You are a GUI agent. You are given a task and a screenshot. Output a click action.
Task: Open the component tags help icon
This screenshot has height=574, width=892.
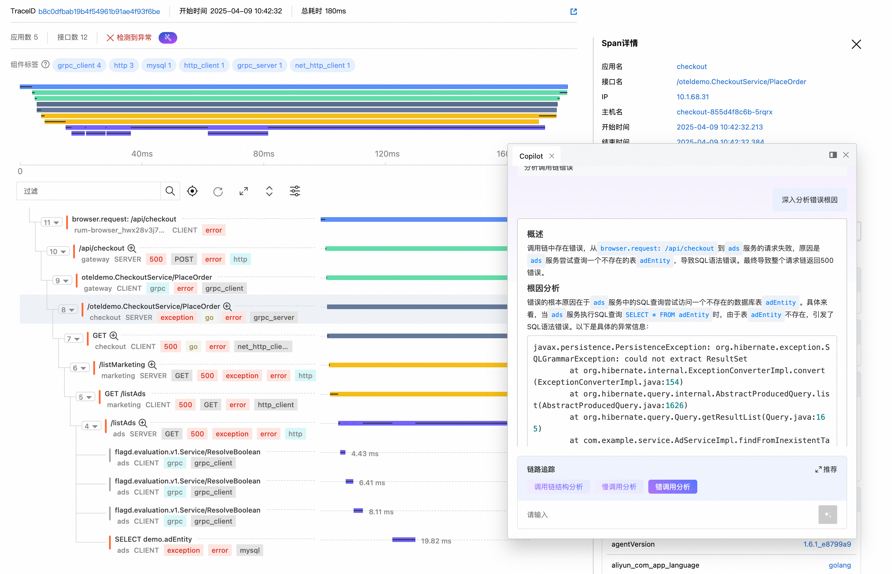pyautogui.click(x=45, y=65)
